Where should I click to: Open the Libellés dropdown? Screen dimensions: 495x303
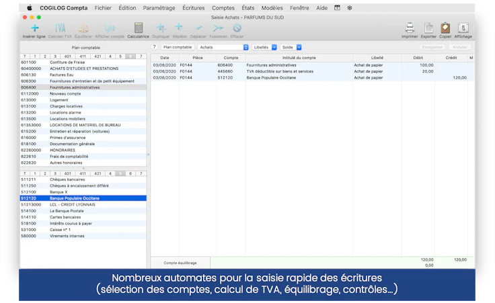264,47
